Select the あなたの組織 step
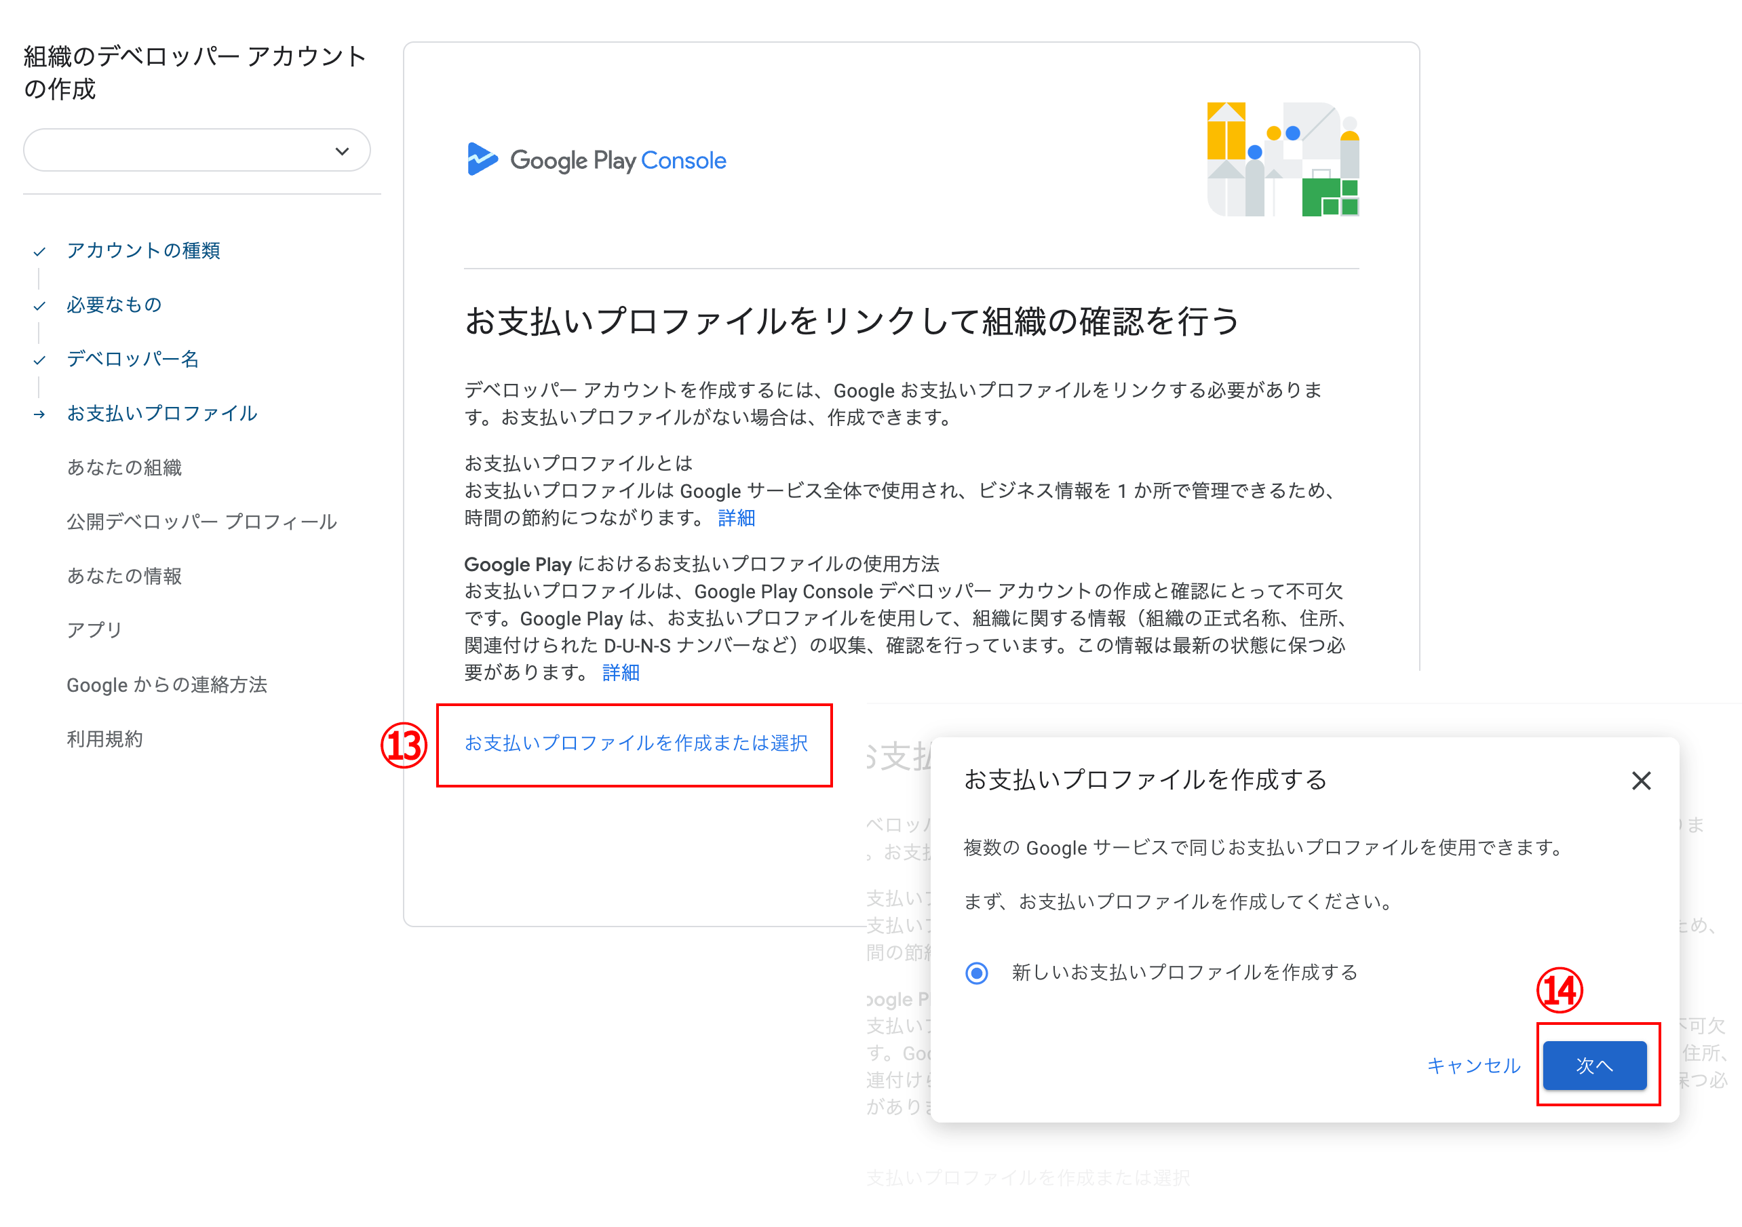Viewport: 1742px width, 1227px height. coord(124,467)
